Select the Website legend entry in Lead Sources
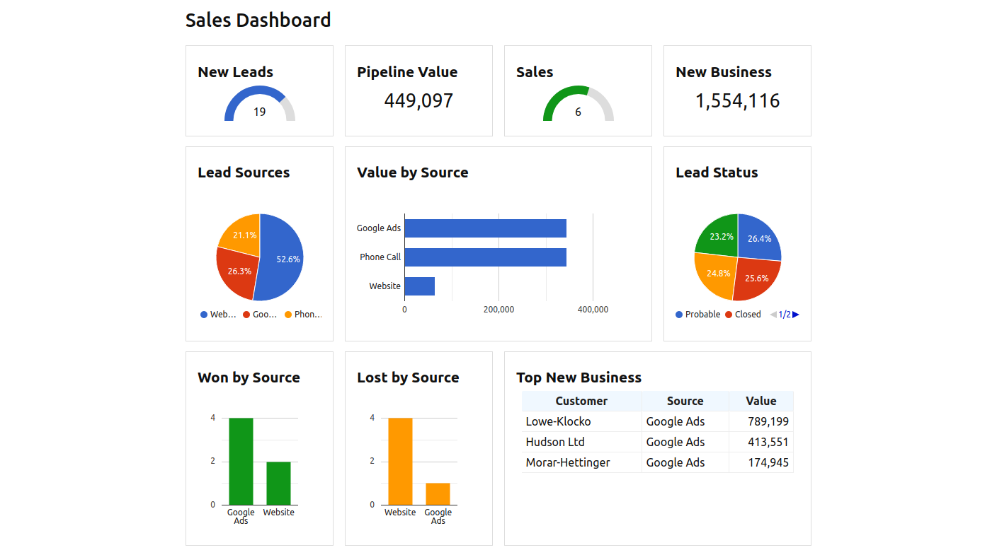This screenshot has width=997, height=550. click(218, 315)
